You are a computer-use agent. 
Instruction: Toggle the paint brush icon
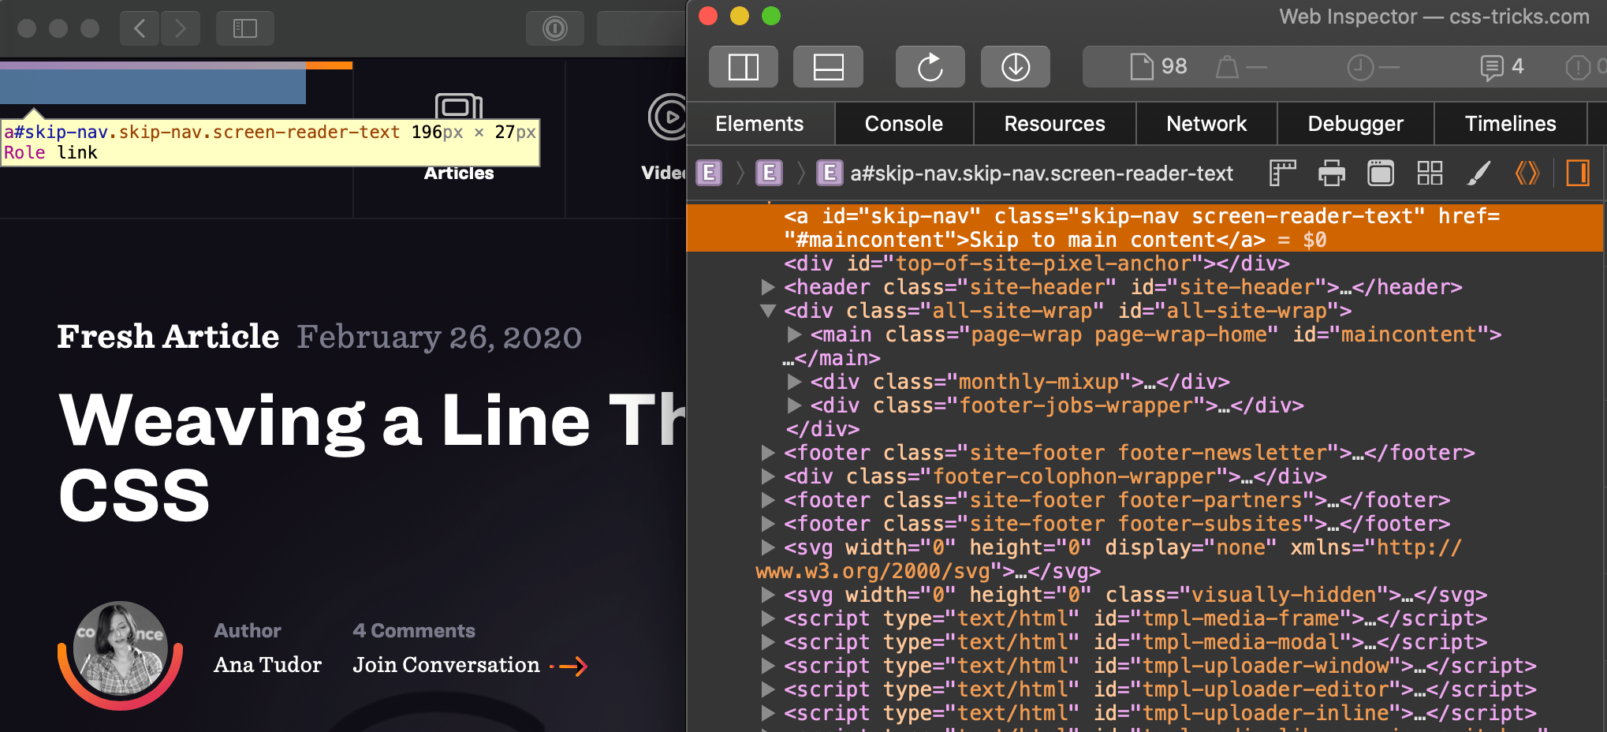click(x=1478, y=173)
